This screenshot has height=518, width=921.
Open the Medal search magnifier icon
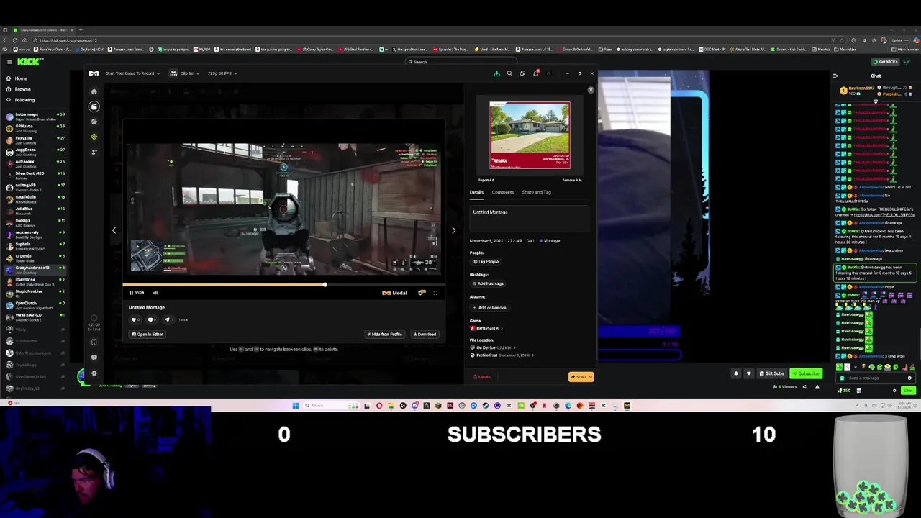[509, 73]
